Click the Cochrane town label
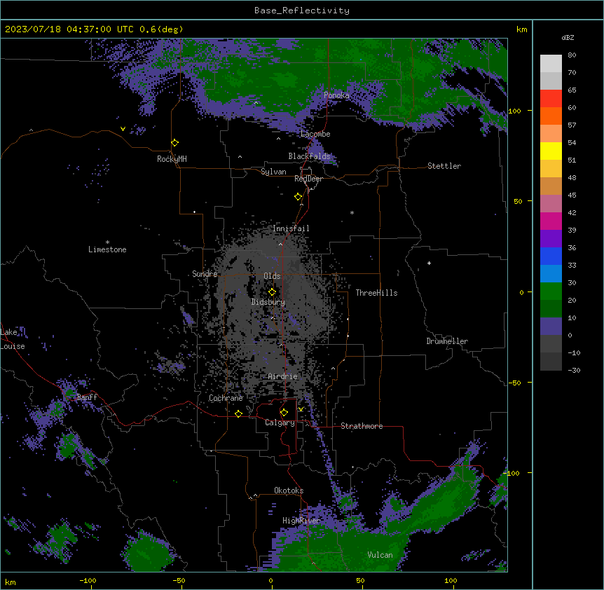This screenshot has height=590, width=604. coord(226,398)
